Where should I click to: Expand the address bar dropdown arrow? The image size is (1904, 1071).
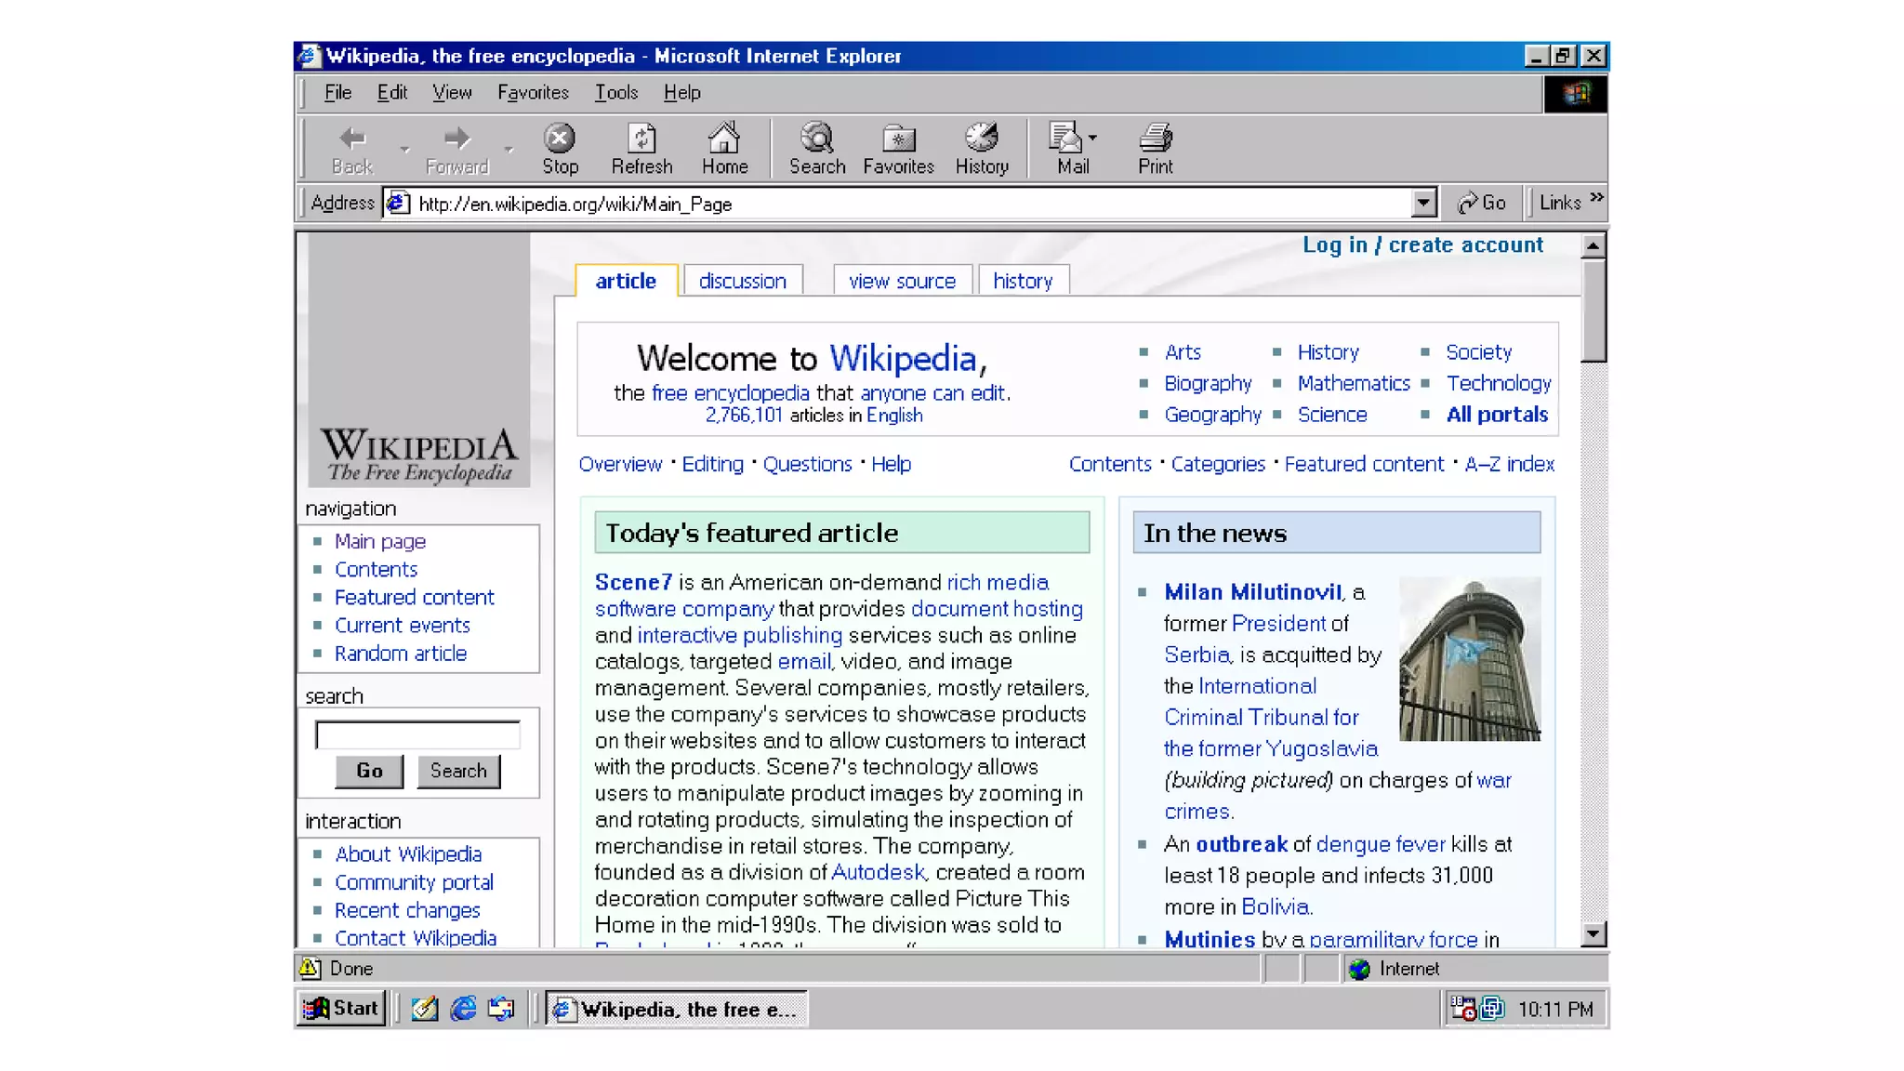1422,203
